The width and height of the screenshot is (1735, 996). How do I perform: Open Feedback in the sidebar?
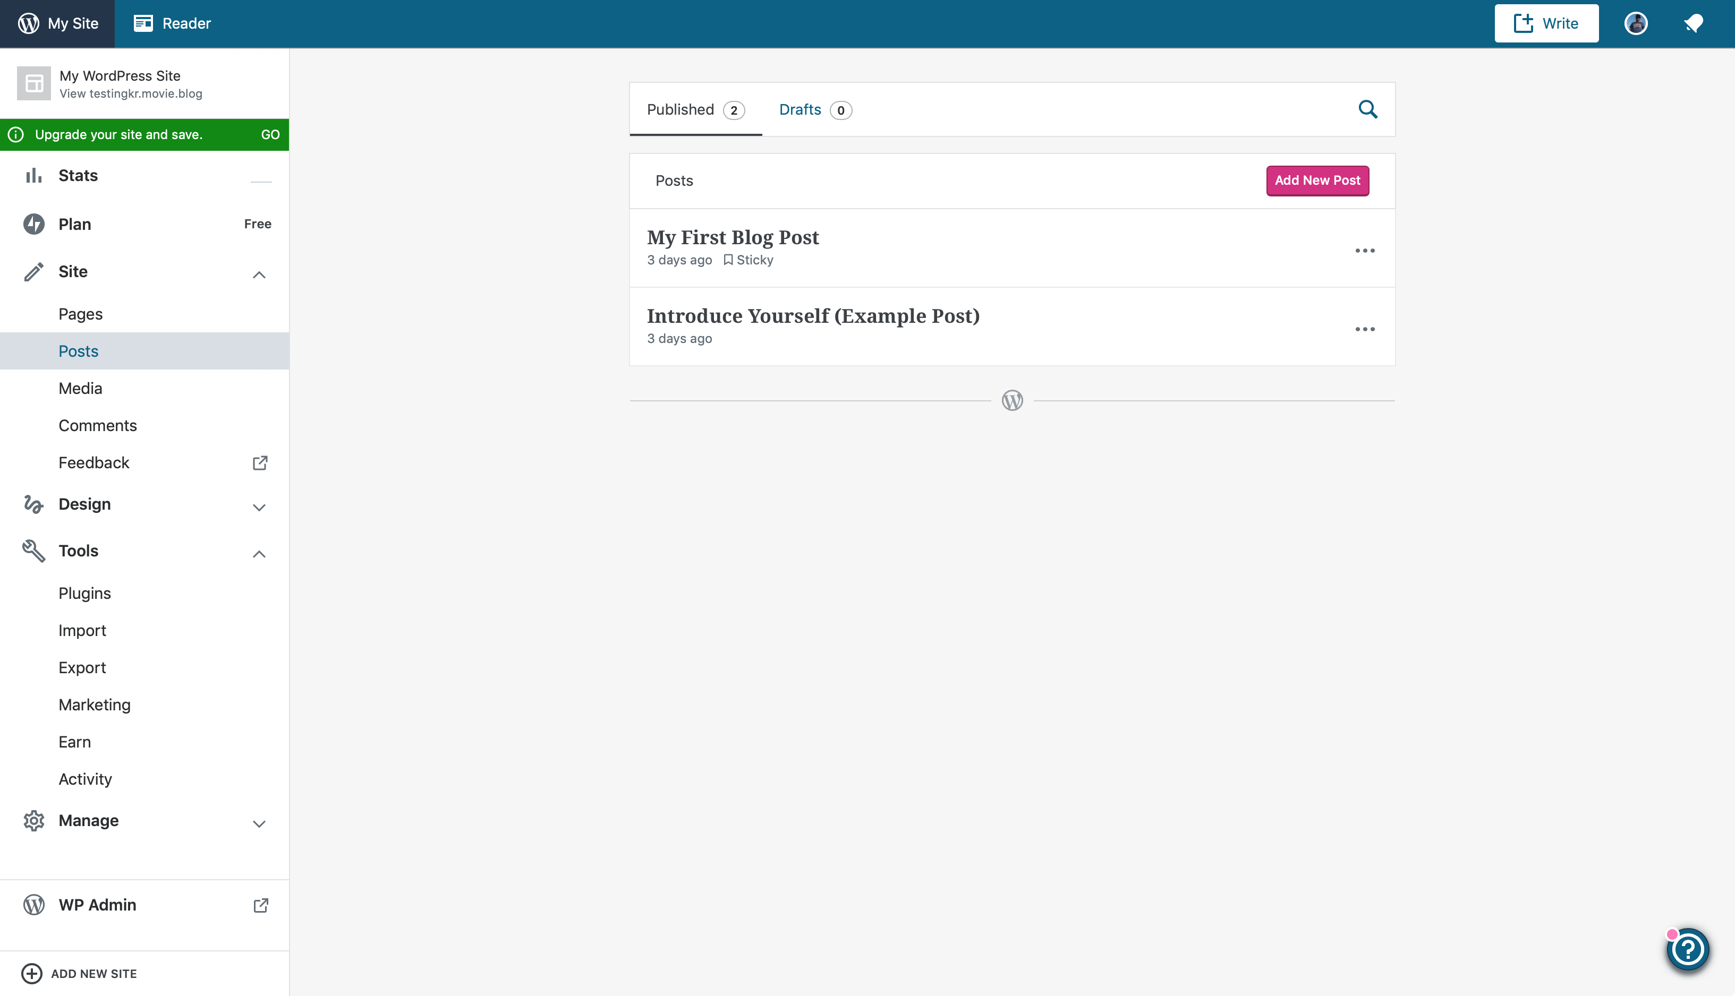point(144,463)
